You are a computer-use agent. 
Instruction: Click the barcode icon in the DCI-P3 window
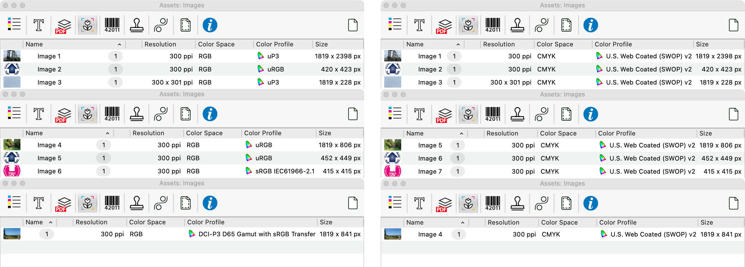(x=112, y=203)
